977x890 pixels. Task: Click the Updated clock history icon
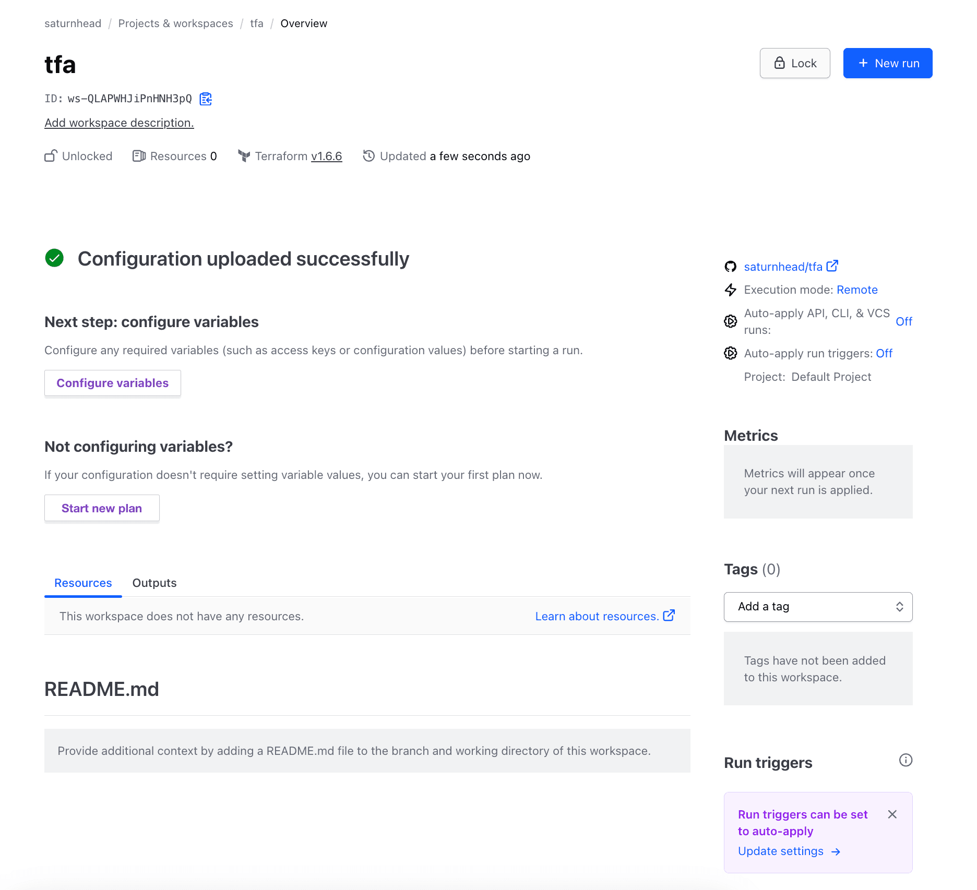tap(368, 156)
